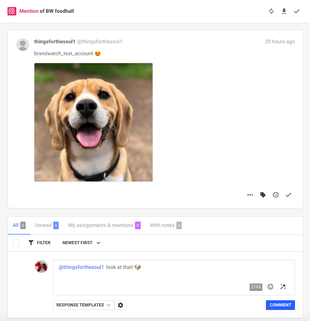Screen dimensions: 310x321
Task: Switch to the Unread tab
Action: point(47,225)
